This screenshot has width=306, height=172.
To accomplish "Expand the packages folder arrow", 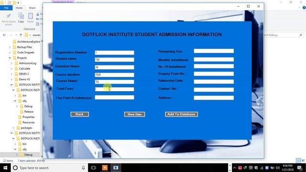I will 13,128.
